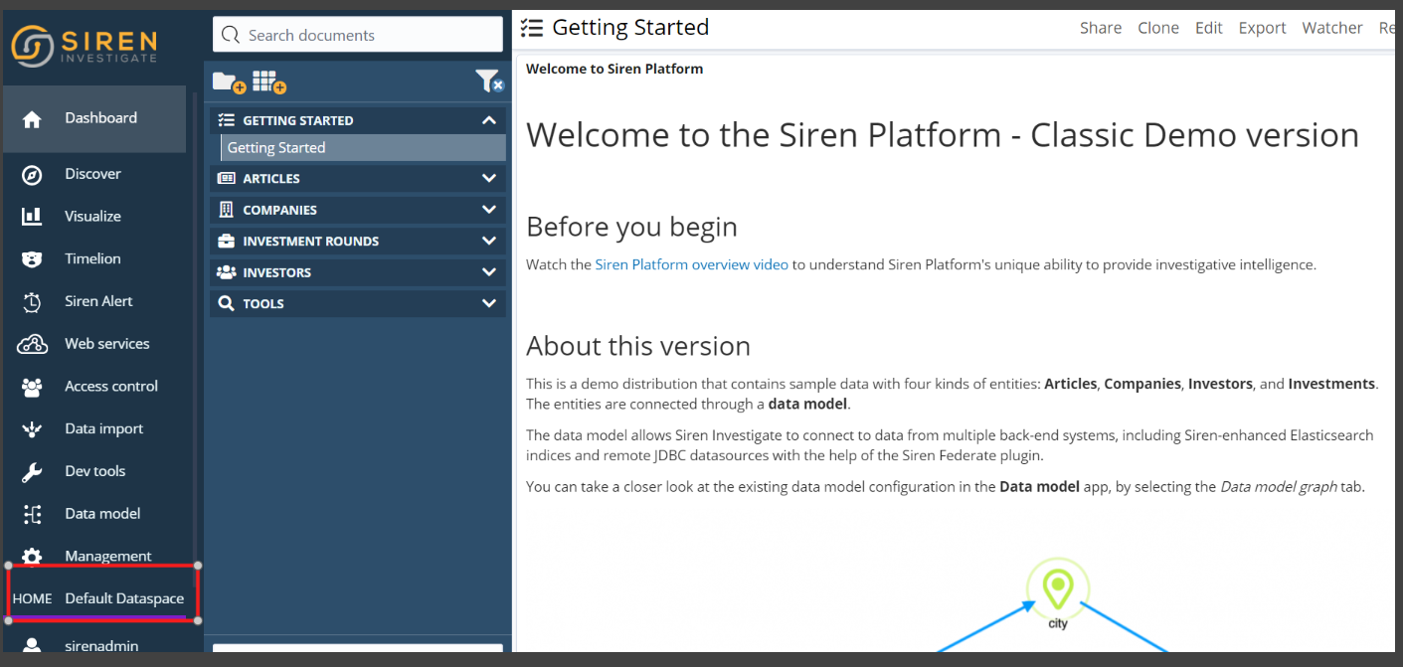The width and height of the screenshot is (1403, 667).
Task: Open Dashboard via home icon
Action: point(32,119)
